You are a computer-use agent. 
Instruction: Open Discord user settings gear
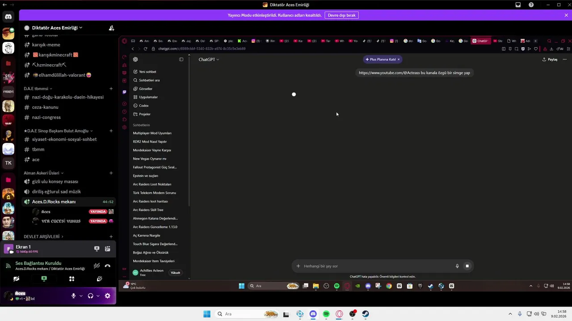[108, 296]
